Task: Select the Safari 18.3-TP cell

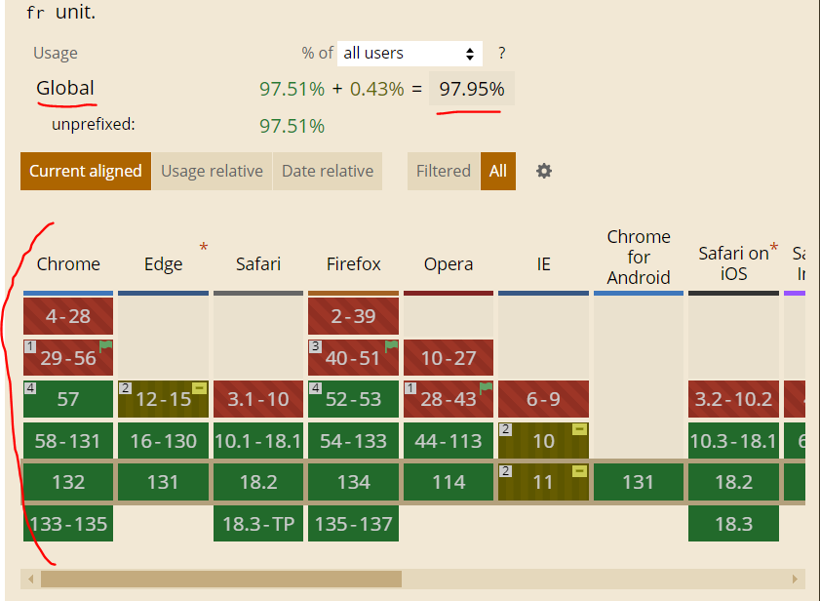Action: [258, 524]
